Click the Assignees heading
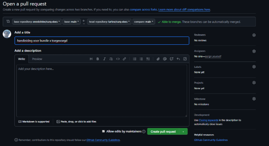The height and width of the screenshot is (146, 269). click(200, 51)
